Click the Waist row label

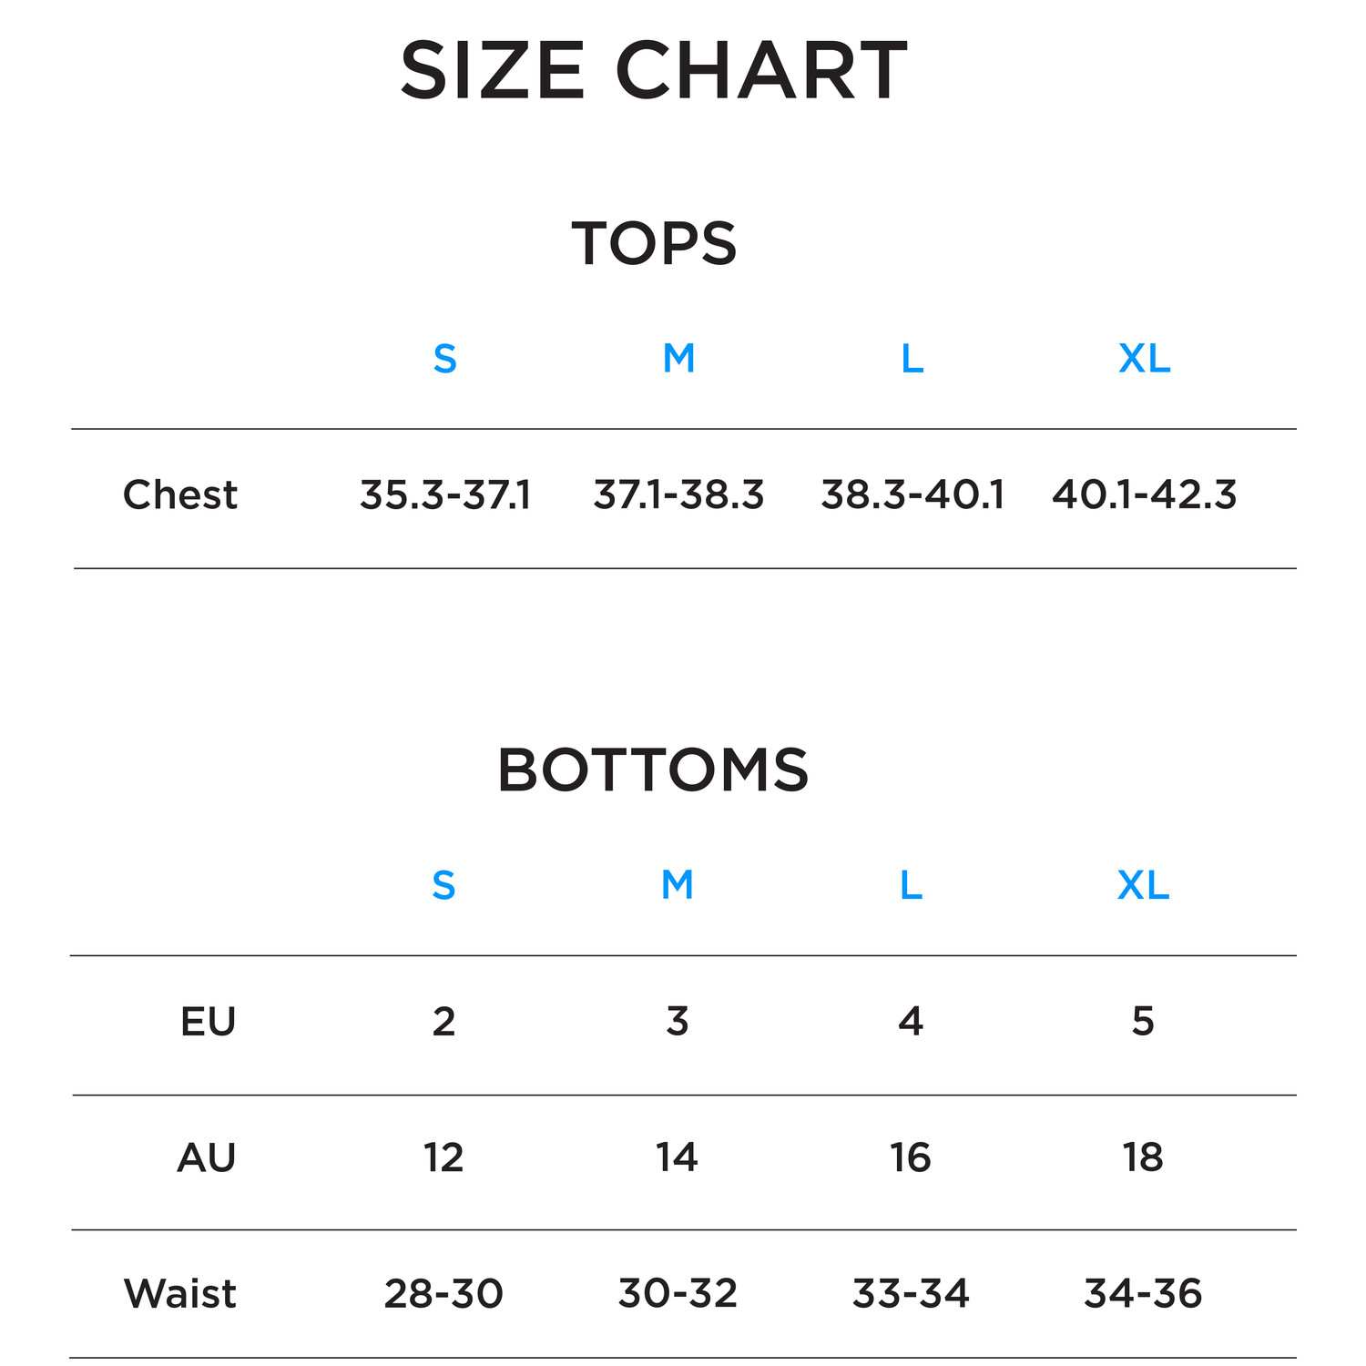coord(180,1294)
